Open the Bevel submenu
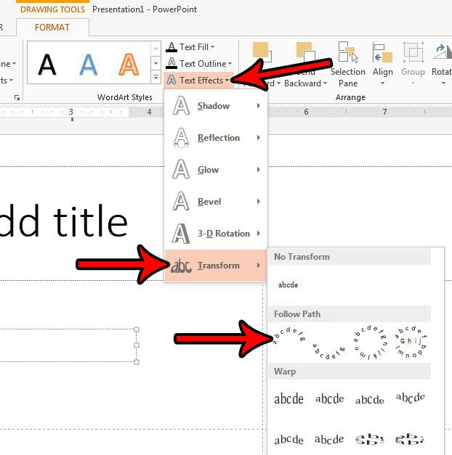The height and width of the screenshot is (455, 452). tap(215, 202)
